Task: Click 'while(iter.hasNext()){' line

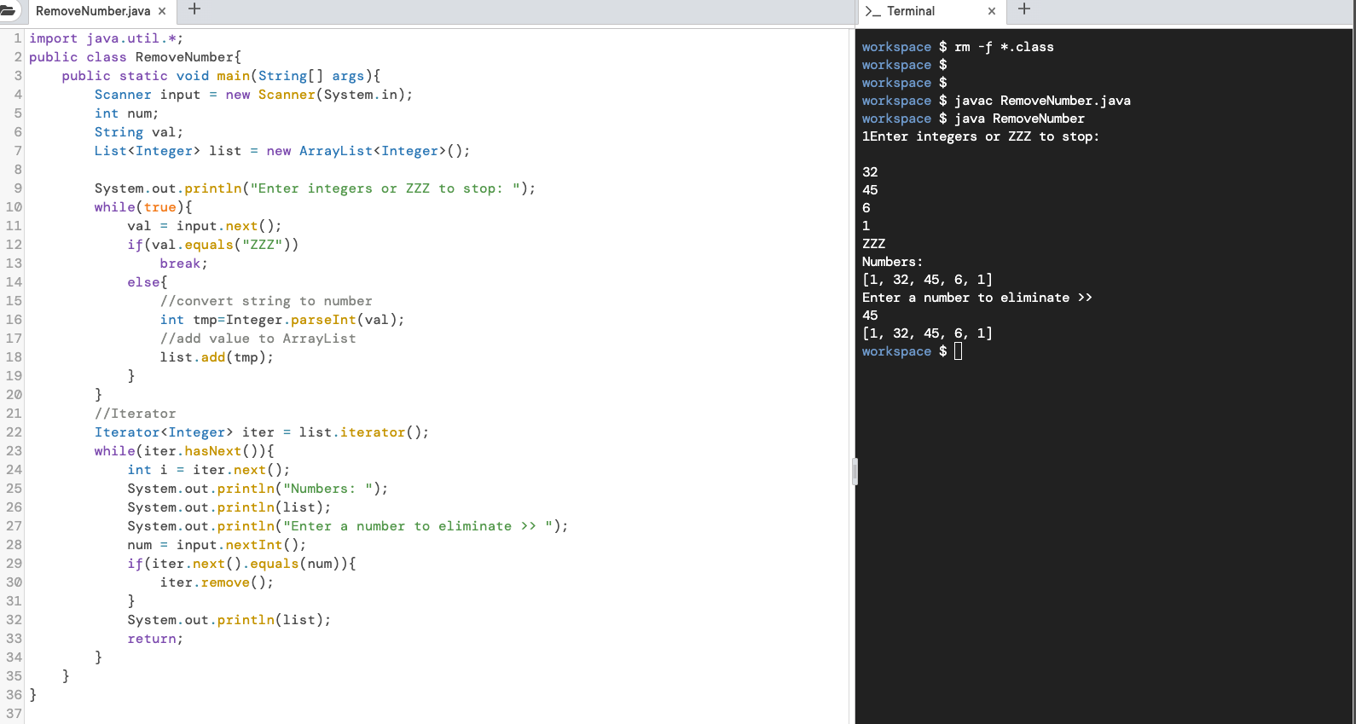Action: tap(184, 451)
